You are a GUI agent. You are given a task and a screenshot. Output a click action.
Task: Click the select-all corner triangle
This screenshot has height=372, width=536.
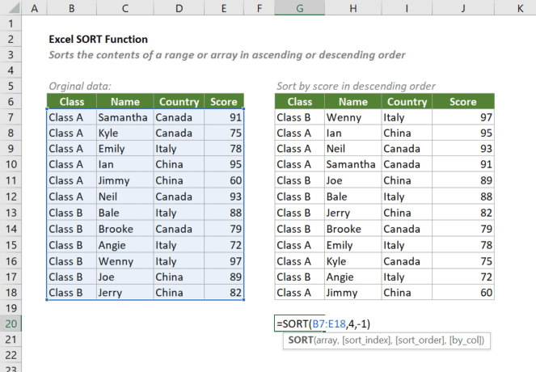coord(11,8)
